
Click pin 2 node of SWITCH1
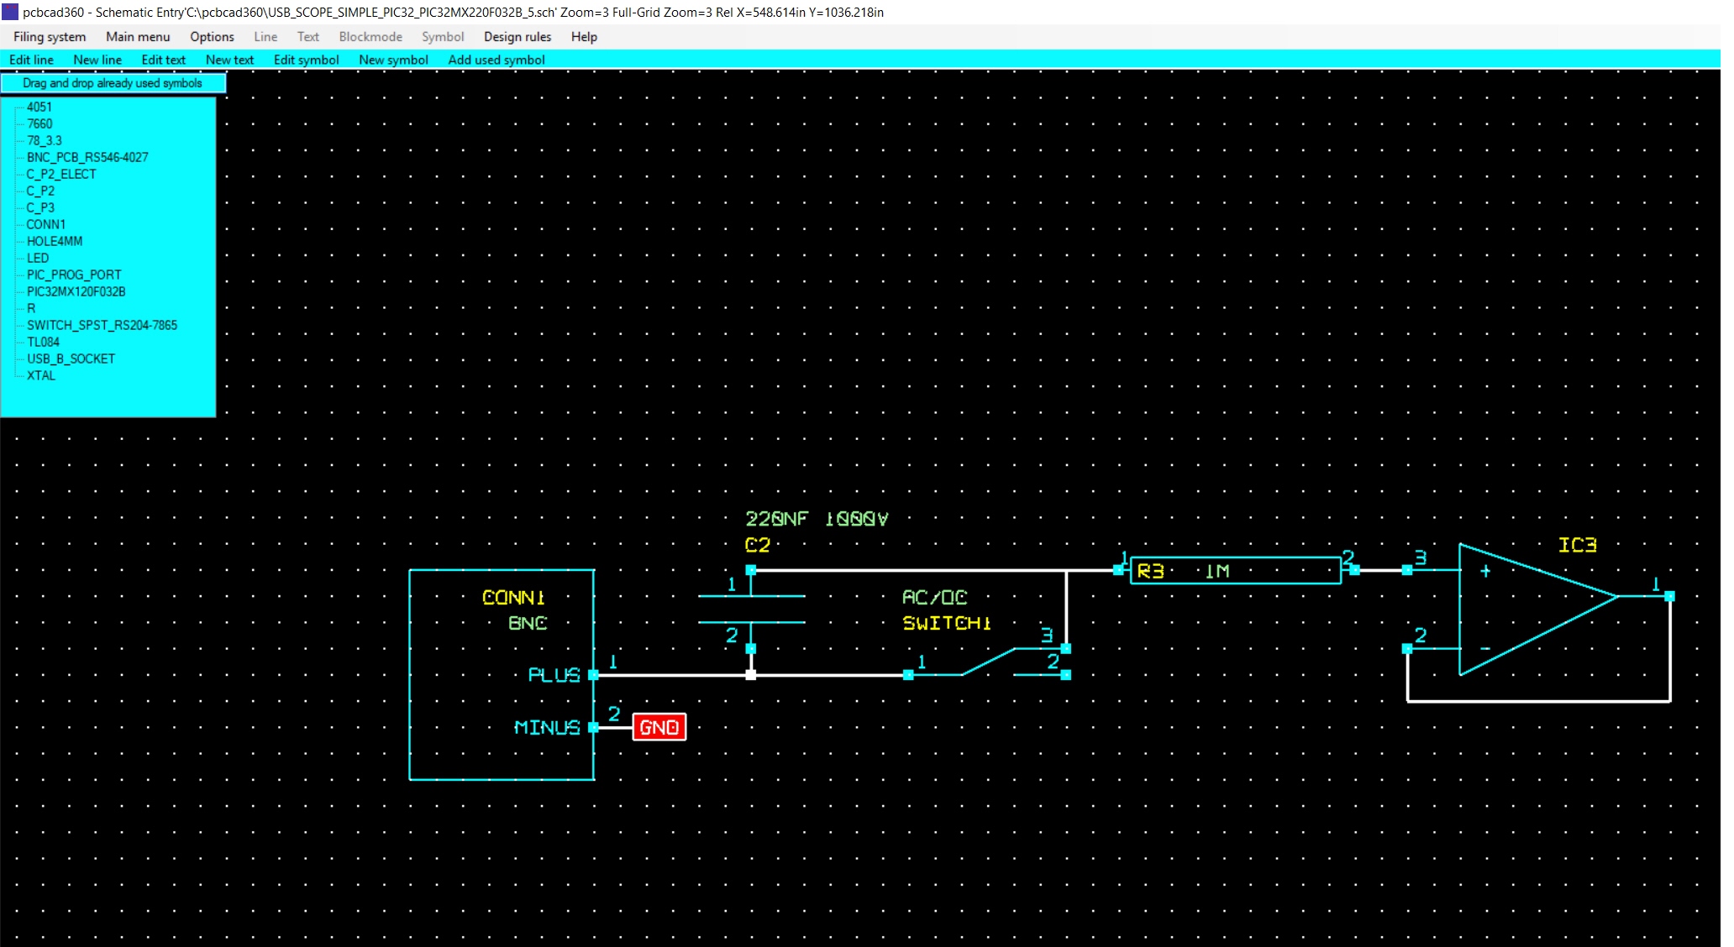click(1066, 675)
